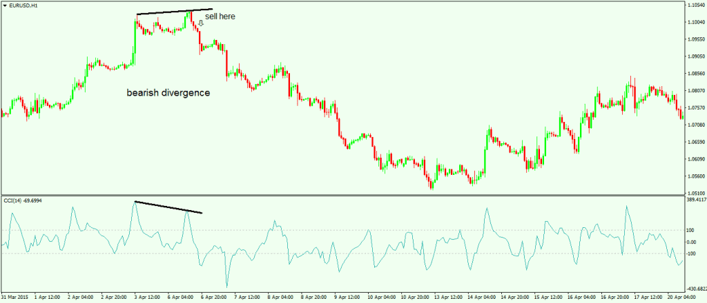Click the 100 level on CCI scale
Image resolution: width=707 pixels, height=303 pixels.
689,230
